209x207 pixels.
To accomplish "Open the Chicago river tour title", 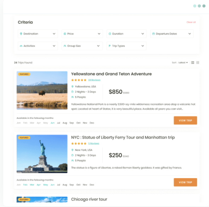I will (89, 199).
